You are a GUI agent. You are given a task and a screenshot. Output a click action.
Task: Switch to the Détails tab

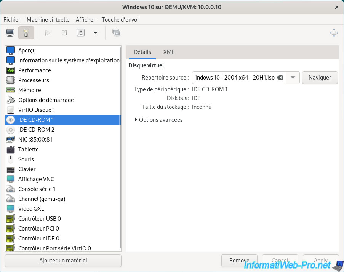click(x=142, y=52)
